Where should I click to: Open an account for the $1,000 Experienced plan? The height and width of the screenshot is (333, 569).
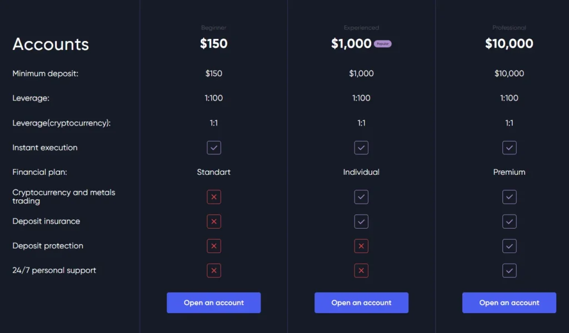click(x=361, y=303)
